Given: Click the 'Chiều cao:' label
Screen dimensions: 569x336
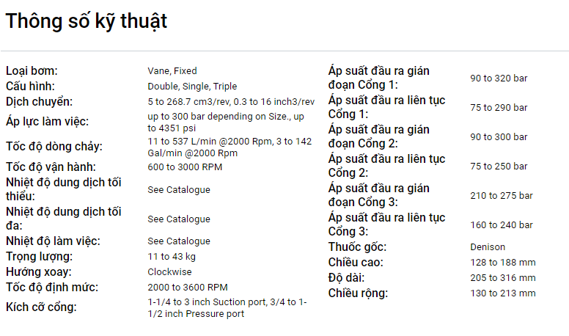Looking at the screenshot, I should [356, 263].
